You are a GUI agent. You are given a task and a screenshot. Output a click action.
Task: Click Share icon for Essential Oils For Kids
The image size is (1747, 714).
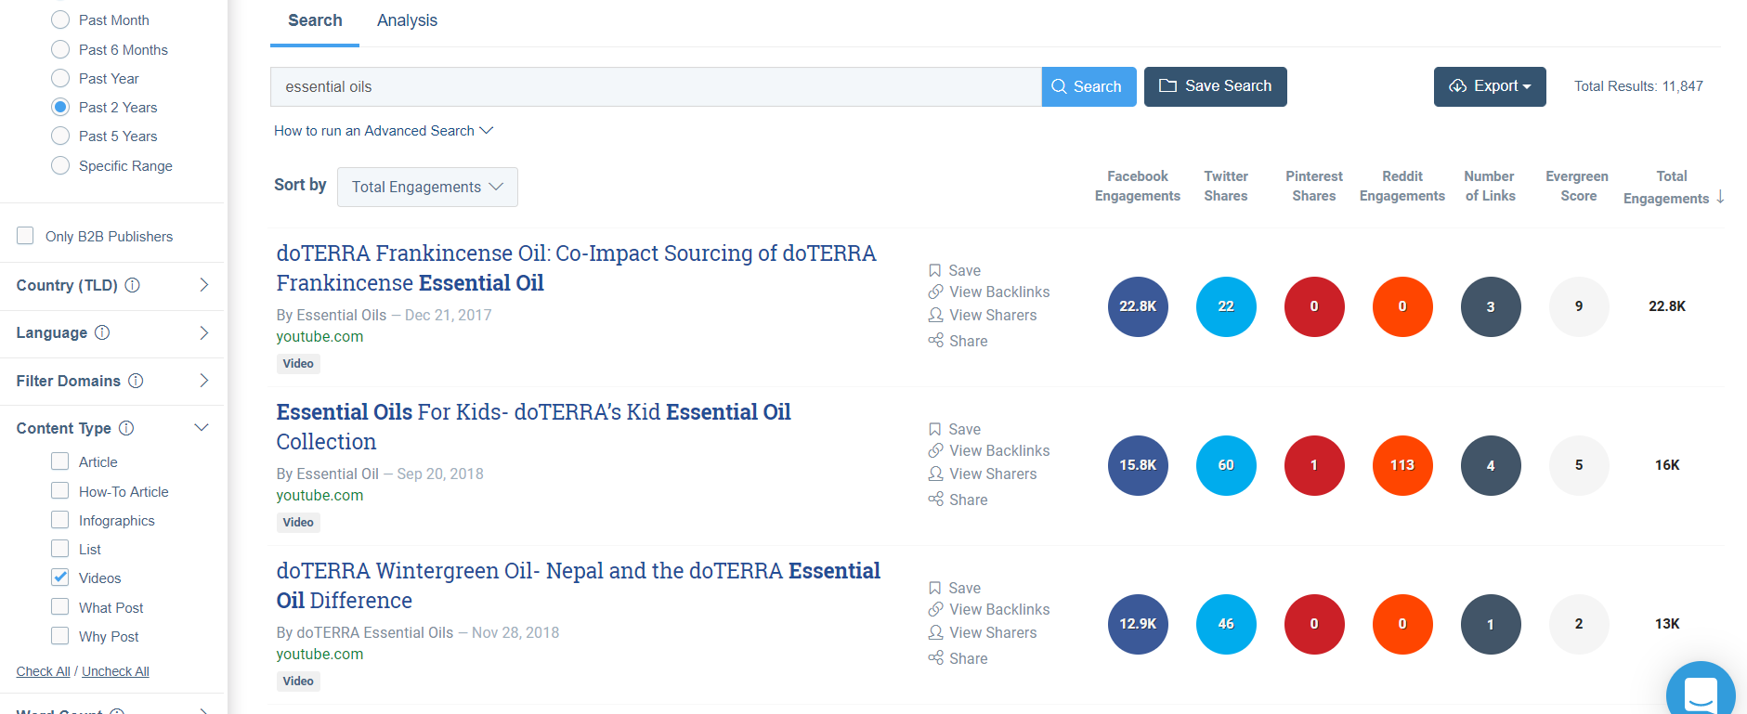(x=935, y=500)
